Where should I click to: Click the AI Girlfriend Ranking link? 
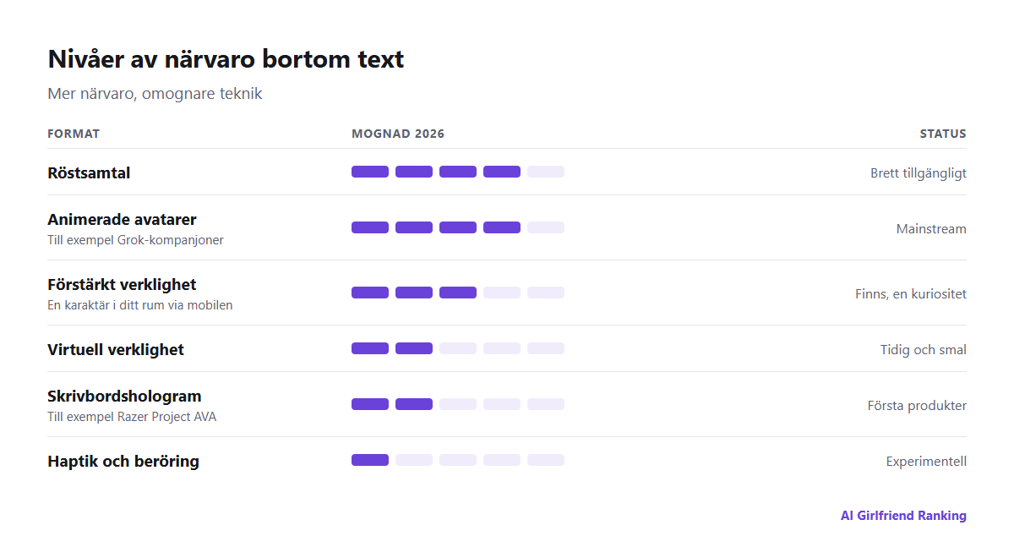[903, 516]
